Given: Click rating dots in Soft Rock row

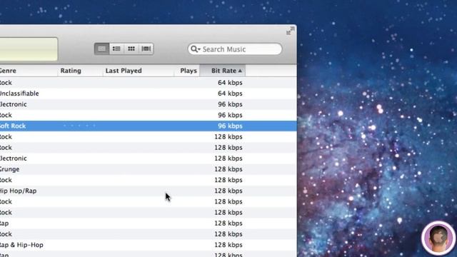Looking at the screenshot, I should pos(79,126).
